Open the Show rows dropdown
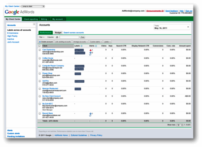The width and height of the screenshot is (202, 147). [x=180, y=125]
